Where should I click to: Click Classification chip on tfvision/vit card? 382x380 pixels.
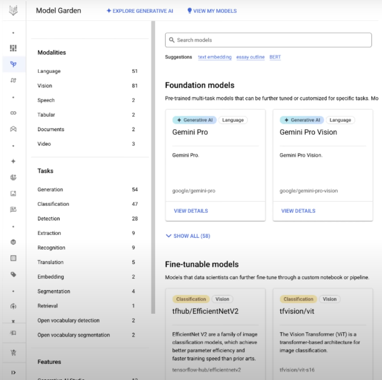coord(298,299)
